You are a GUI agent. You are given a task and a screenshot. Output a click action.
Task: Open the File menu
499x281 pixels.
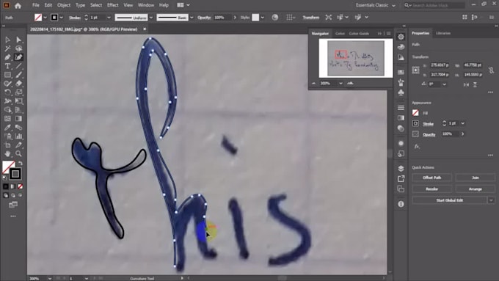36,5
